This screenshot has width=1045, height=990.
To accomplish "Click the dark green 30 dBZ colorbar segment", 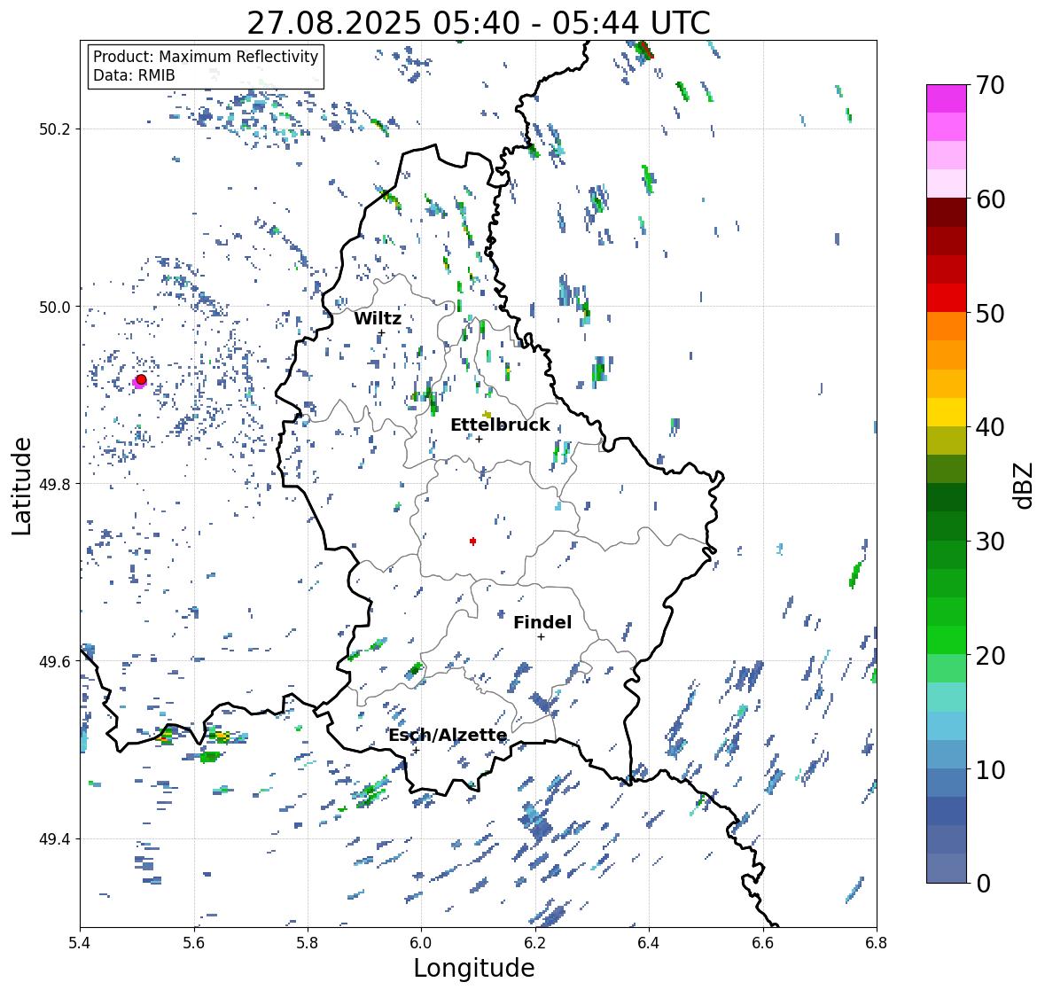I will point(947,526).
